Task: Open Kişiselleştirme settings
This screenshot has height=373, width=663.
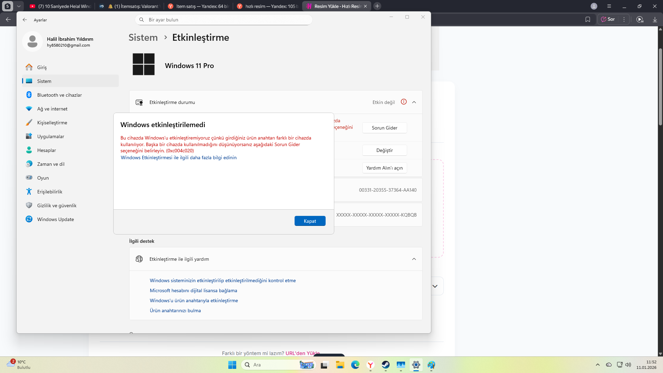Action: [70, 123]
